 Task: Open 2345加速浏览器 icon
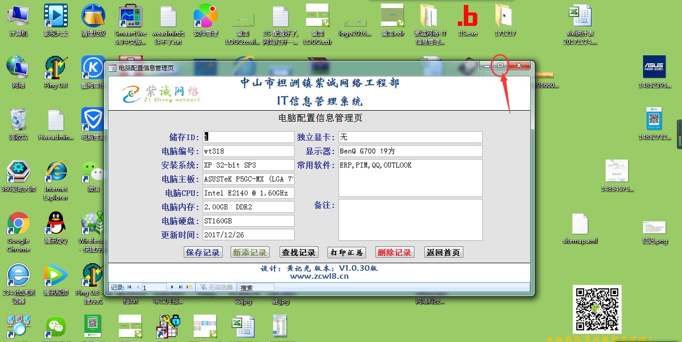tap(18, 284)
